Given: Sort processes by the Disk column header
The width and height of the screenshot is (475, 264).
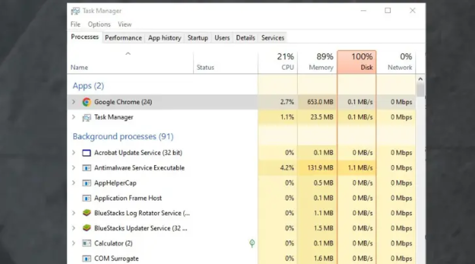Looking at the screenshot, I should point(357,62).
